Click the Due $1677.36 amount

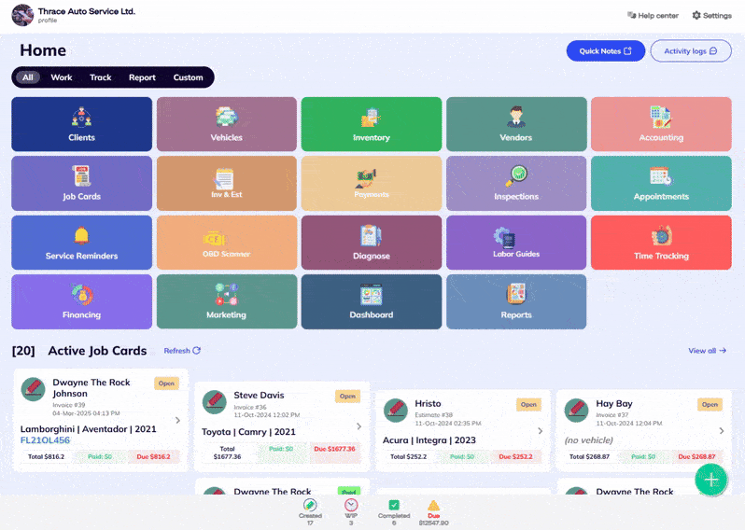[x=335, y=449]
